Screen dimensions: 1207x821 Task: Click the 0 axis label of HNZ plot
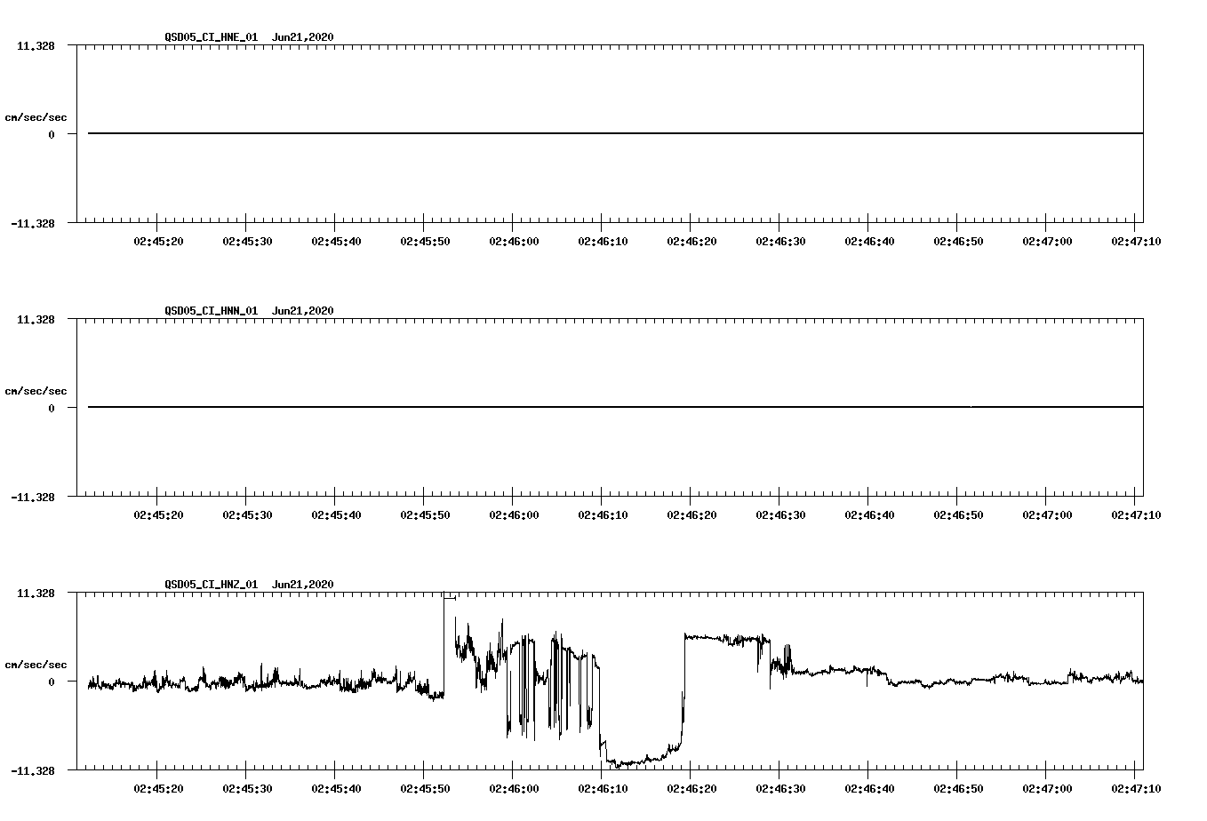tap(52, 682)
